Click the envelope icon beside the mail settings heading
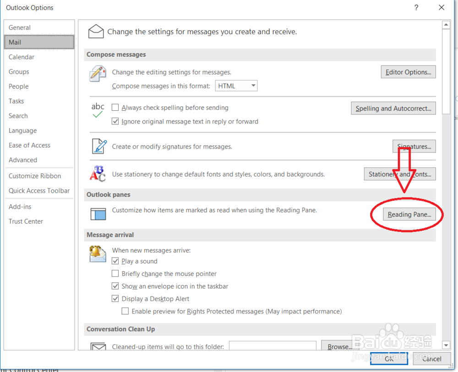Screen dimensions: 458x372 [x=96, y=31]
